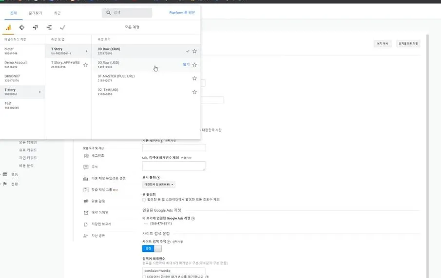Expand the T Story property chevron
This screenshot has width=441, height=278.
pyautogui.click(x=86, y=51)
